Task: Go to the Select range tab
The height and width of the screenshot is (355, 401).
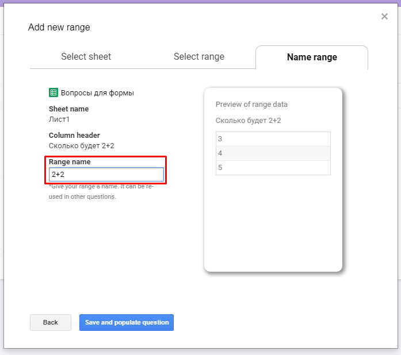Action: tap(199, 57)
